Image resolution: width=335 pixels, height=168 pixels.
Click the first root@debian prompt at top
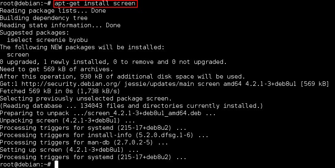(x=25, y=4)
